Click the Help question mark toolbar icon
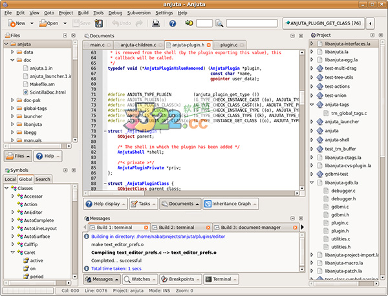Viewport: 388px width, 296px height. (173, 23)
